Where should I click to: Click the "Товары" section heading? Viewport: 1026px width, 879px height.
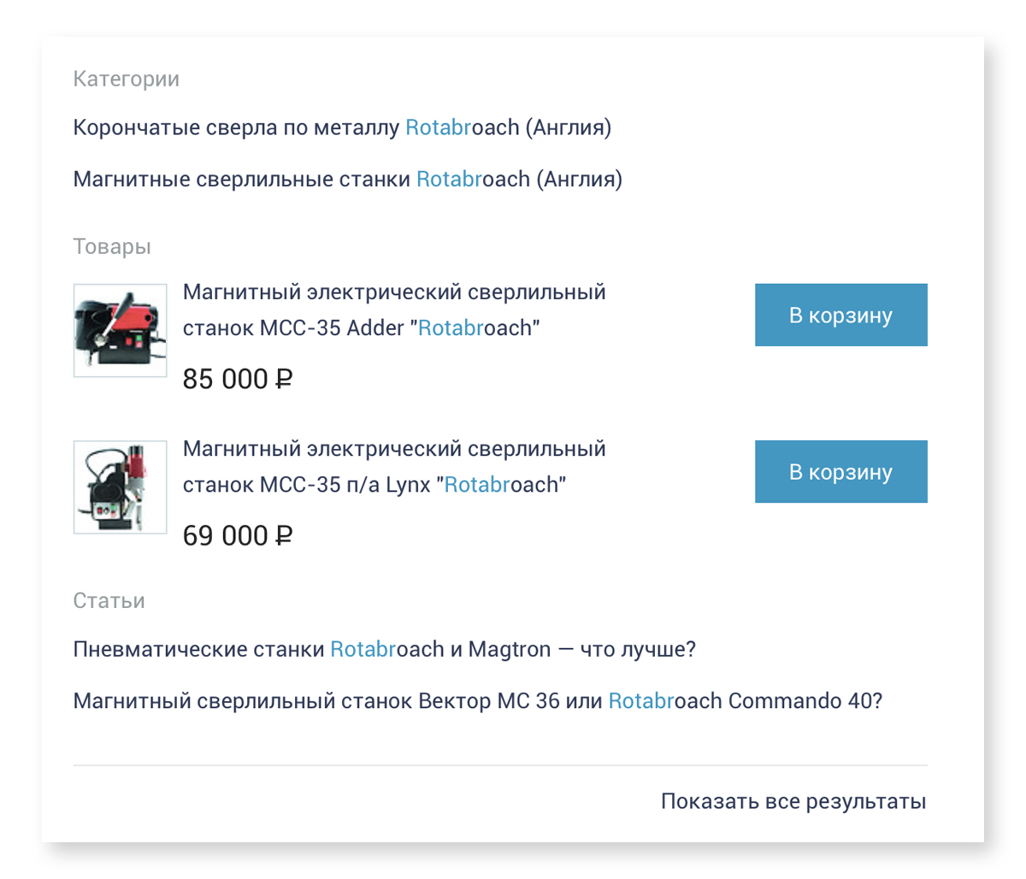point(112,247)
